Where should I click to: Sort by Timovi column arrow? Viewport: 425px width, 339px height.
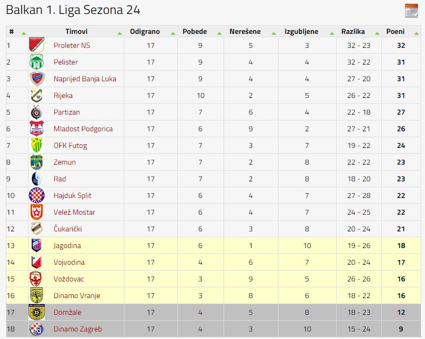[120, 33]
